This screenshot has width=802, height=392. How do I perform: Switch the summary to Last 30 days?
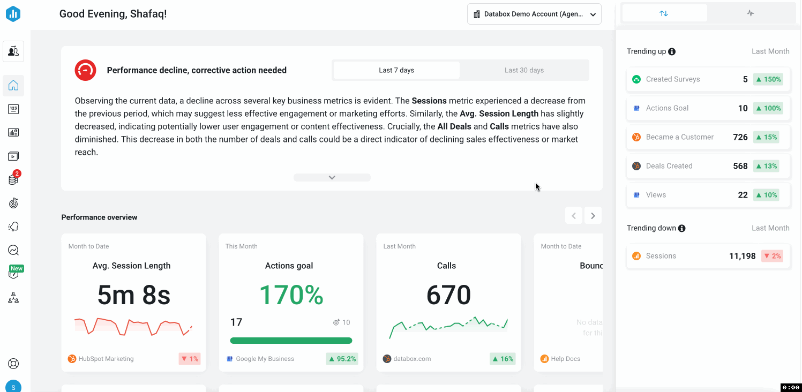click(524, 70)
